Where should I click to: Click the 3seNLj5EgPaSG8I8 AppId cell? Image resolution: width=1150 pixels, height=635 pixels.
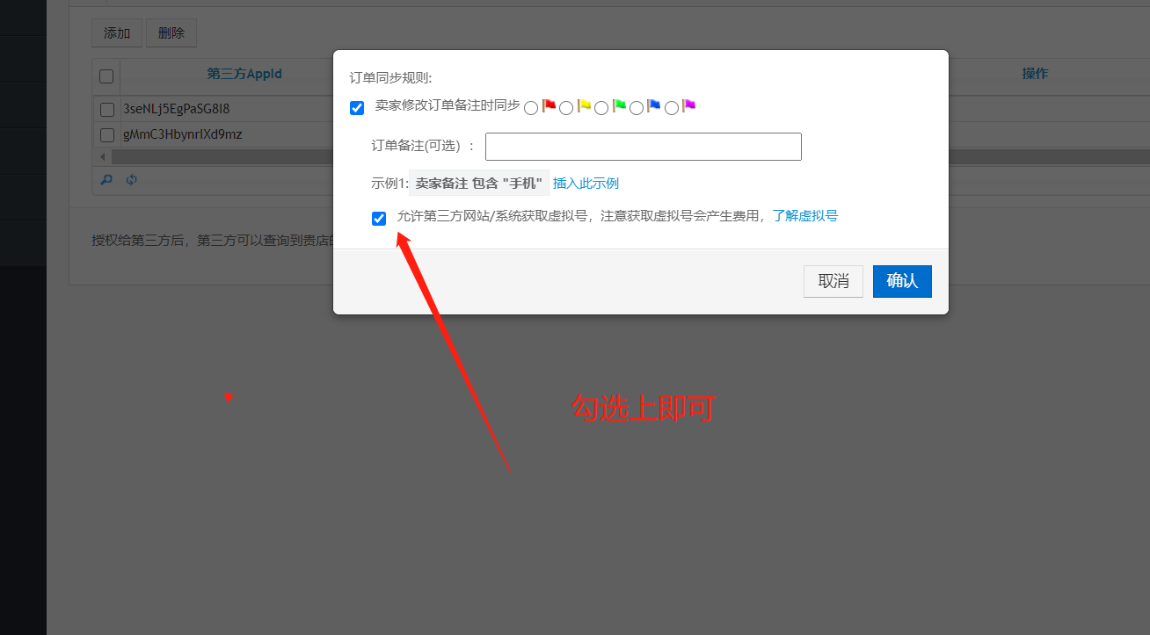[x=177, y=109]
